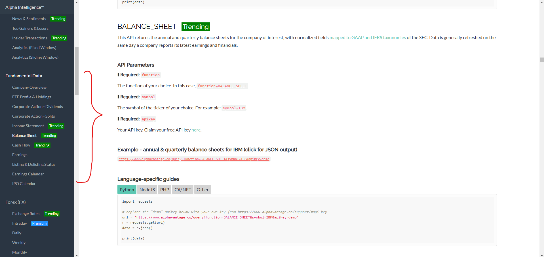Open the NodeJS language guide tab

(x=147, y=190)
